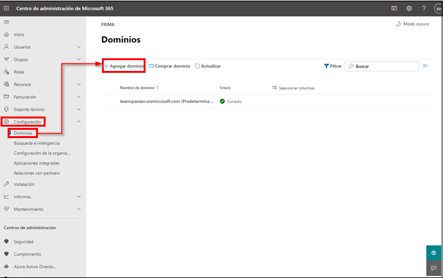
Task: Toggle Modo oscuro dark mode
Action: pyautogui.click(x=413, y=24)
